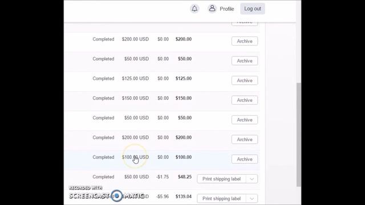Click the "$48.25" net amount
The image size is (365, 205).
(x=185, y=177)
